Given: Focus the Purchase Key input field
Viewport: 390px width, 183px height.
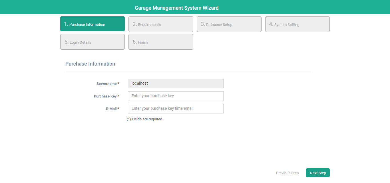Looking at the screenshot, I should [x=175, y=96].
